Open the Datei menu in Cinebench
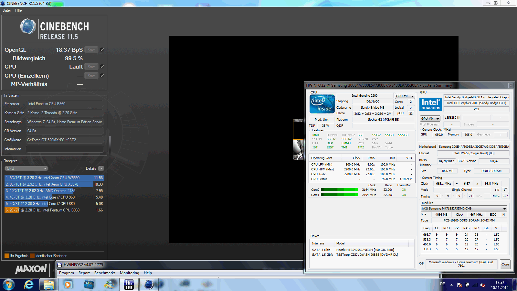517x291 pixels. coord(6,10)
